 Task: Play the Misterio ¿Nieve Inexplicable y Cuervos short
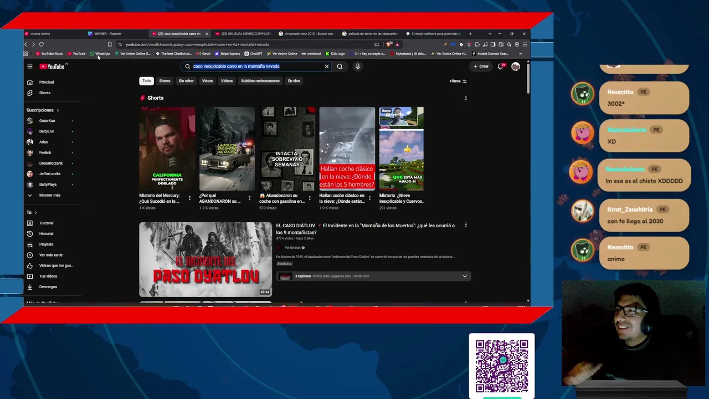[x=402, y=149]
